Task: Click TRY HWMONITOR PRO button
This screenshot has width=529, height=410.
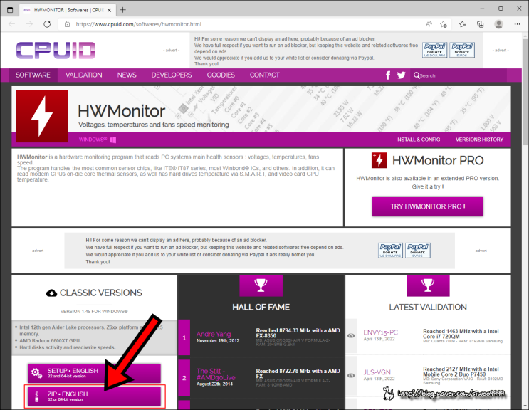Action: click(x=427, y=206)
